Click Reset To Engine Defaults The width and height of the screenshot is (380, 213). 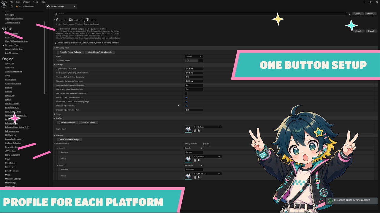click(x=70, y=52)
